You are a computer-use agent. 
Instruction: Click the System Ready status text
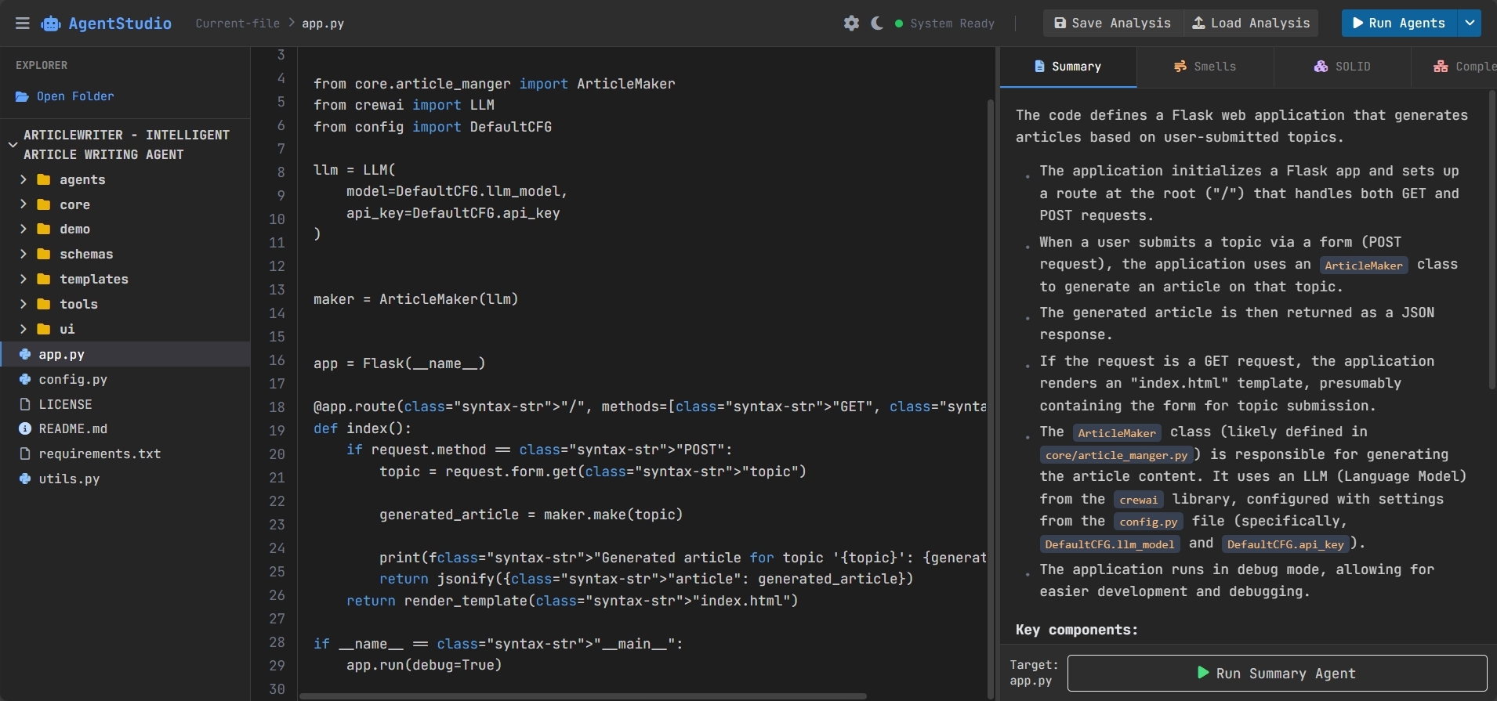coord(952,23)
